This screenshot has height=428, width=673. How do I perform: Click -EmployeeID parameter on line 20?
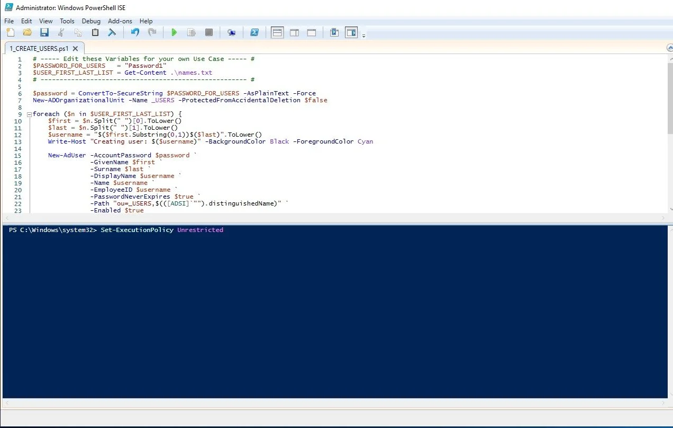point(111,190)
